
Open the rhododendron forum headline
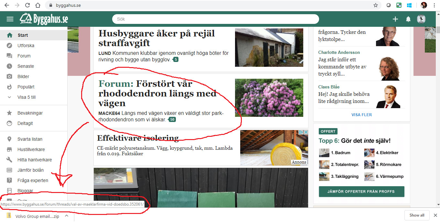tap(157, 93)
